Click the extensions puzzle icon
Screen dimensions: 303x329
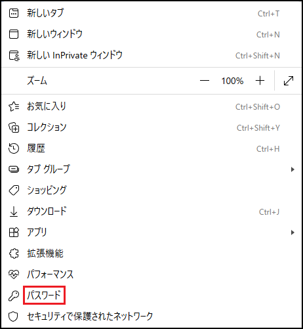14,253
